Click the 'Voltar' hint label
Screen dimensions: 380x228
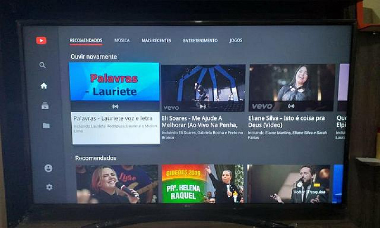click(299, 192)
